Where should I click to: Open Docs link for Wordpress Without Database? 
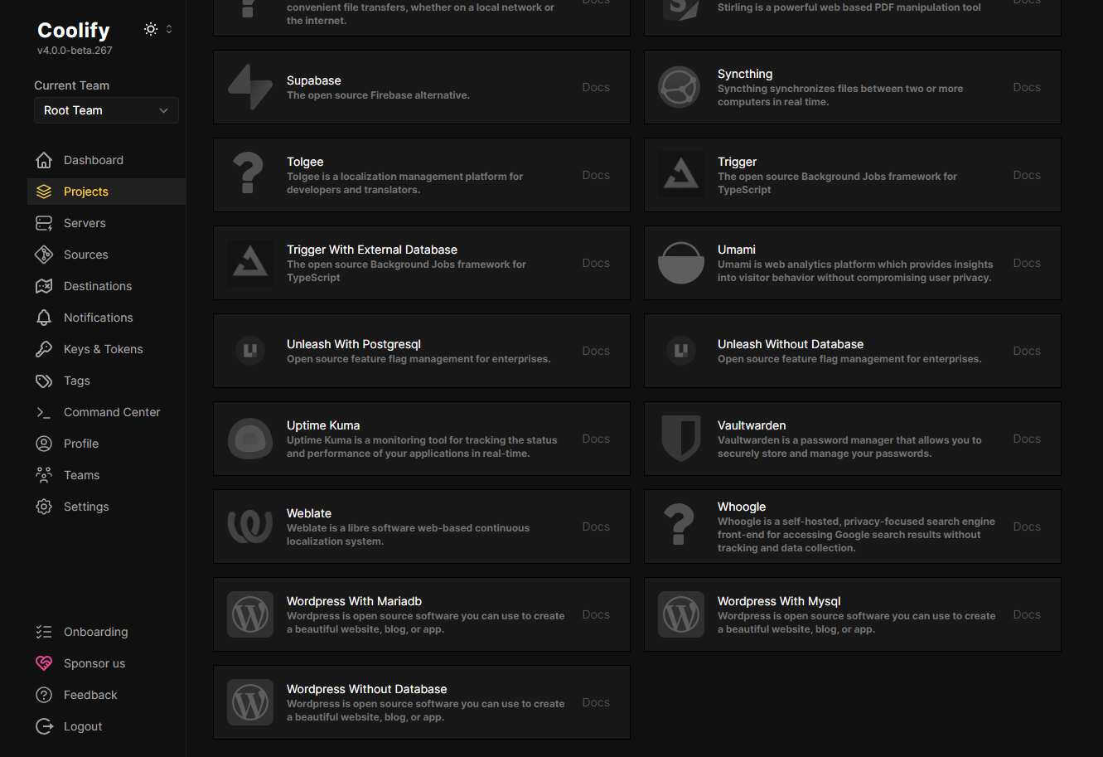click(596, 702)
